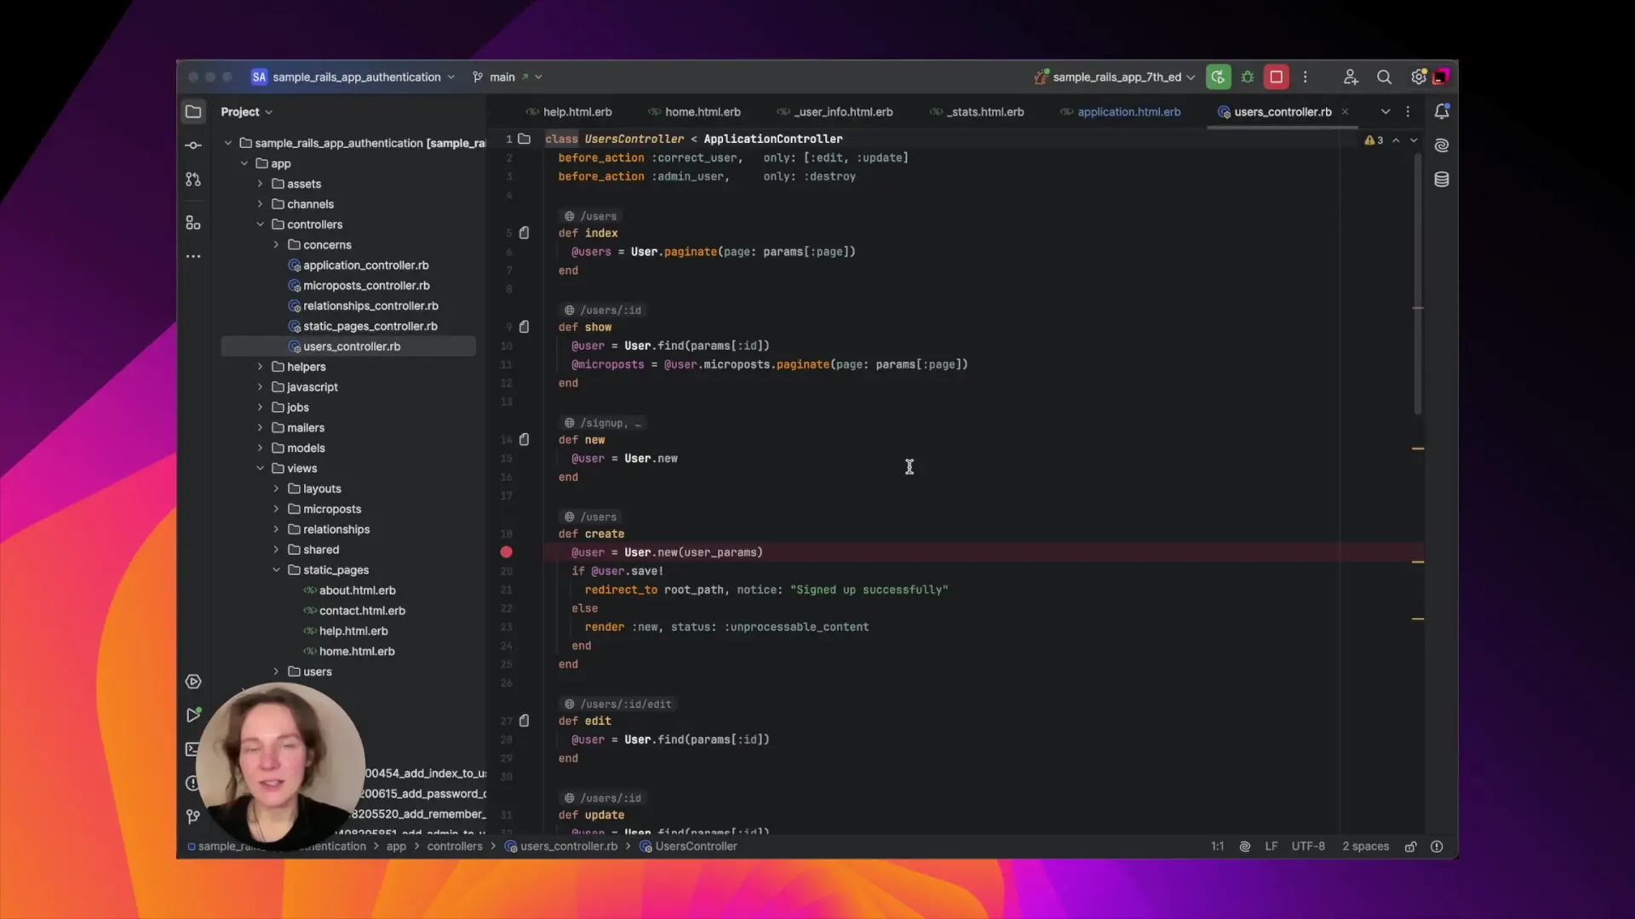
Task: Click the LF line separator widget
Action: point(1271,847)
